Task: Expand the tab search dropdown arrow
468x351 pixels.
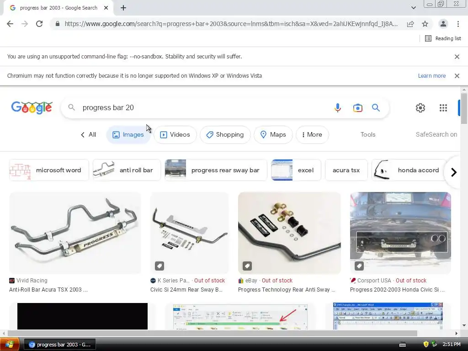Action: [x=413, y=8]
